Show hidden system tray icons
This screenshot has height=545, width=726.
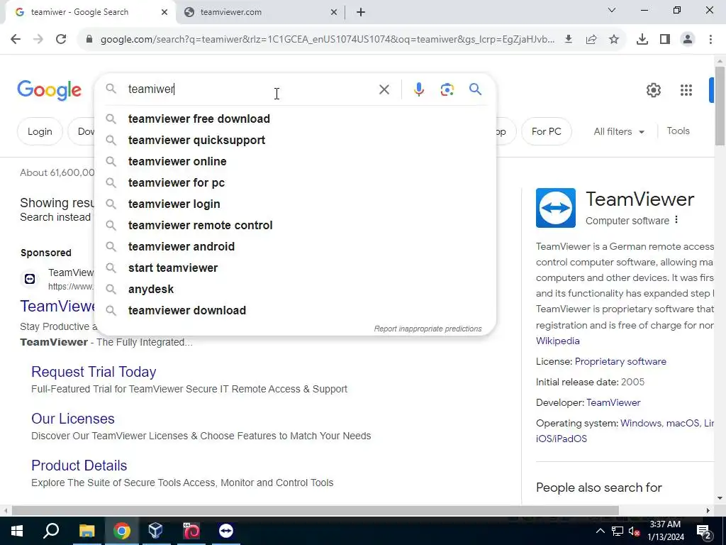pos(600,531)
